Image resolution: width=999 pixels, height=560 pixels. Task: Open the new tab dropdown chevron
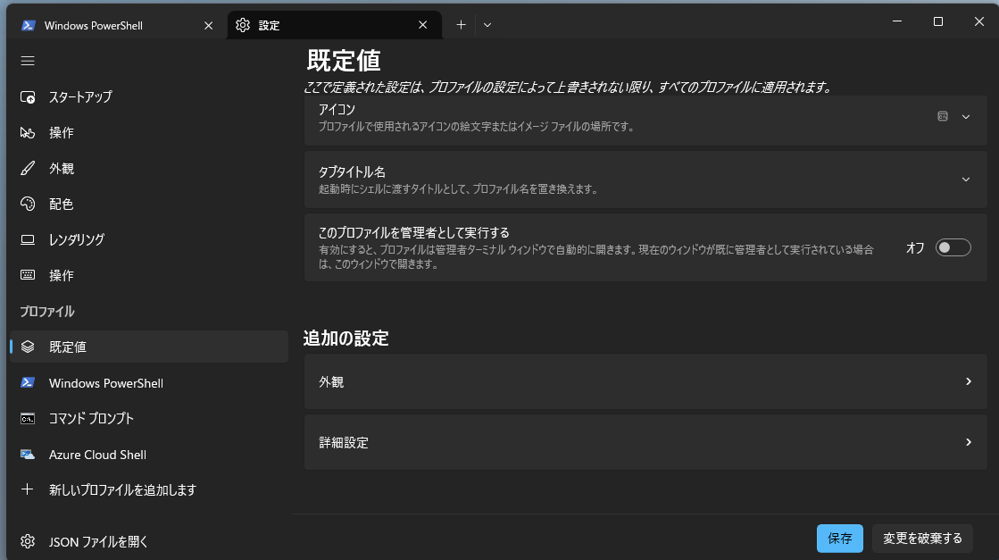click(487, 25)
